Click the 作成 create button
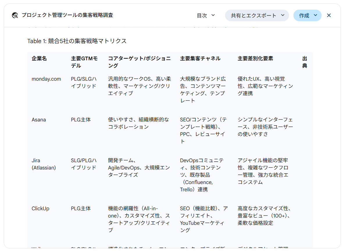The width and height of the screenshot is (344, 251). [307, 15]
